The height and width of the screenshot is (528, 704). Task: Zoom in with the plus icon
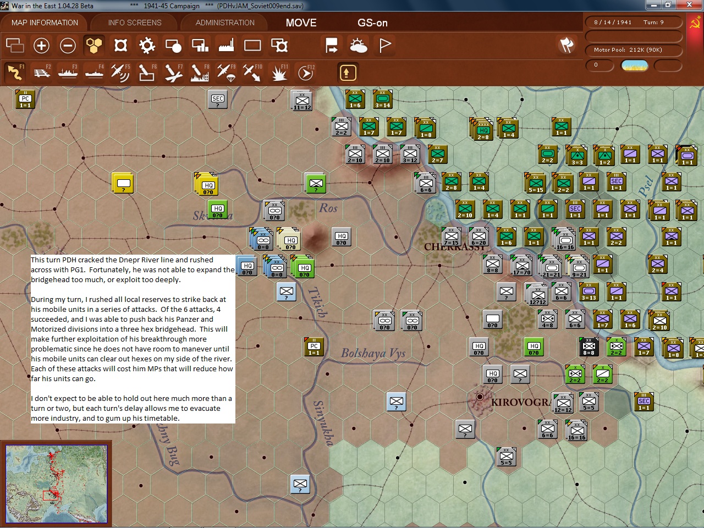pos(41,45)
